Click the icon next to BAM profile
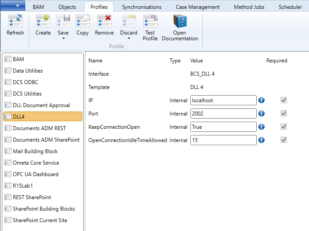Image resolution: width=309 pixels, height=231 pixels. point(8,59)
